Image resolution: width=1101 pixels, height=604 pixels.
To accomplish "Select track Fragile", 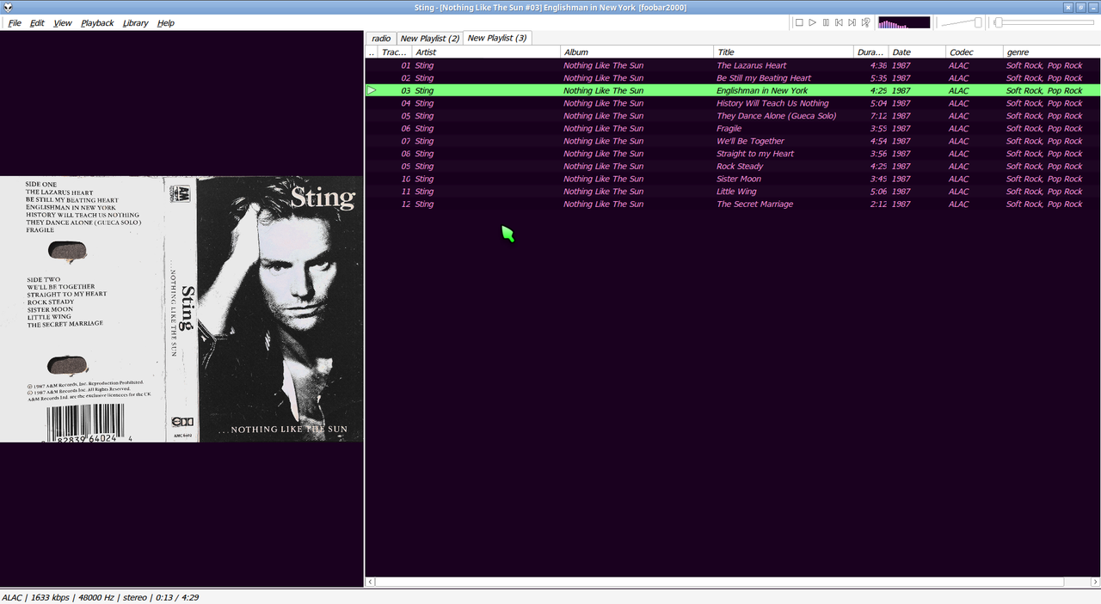I will [733, 129].
